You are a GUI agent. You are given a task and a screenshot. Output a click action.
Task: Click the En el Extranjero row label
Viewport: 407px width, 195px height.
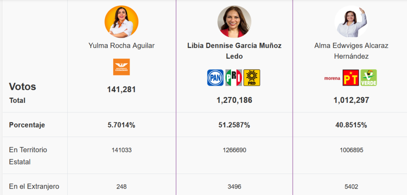pos(34,186)
